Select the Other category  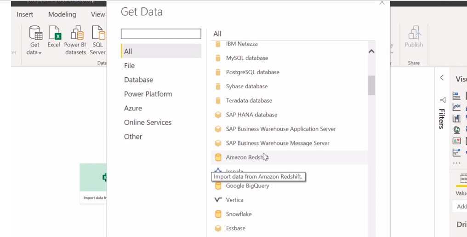click(161, 137)
